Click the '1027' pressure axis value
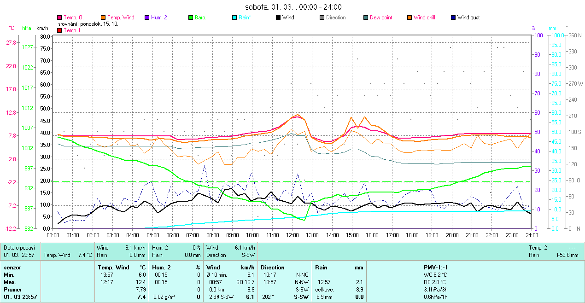 [27, 47]
